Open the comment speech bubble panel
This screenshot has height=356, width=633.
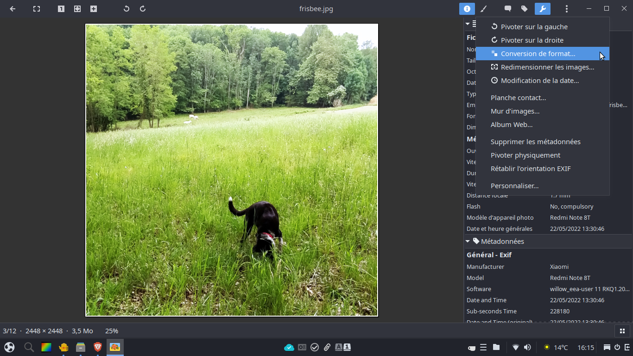click(x=508, y=9)
